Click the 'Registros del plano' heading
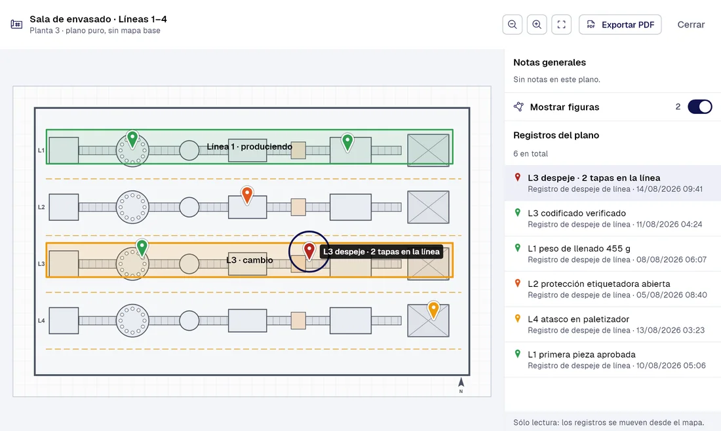 (x=556, y=135)
